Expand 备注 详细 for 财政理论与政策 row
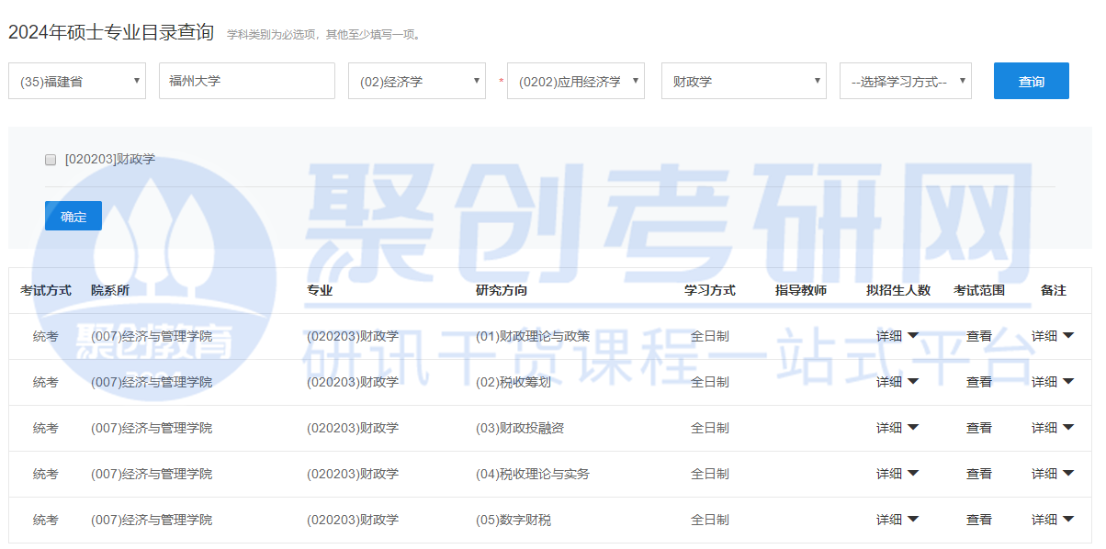 coord(1053,336)
